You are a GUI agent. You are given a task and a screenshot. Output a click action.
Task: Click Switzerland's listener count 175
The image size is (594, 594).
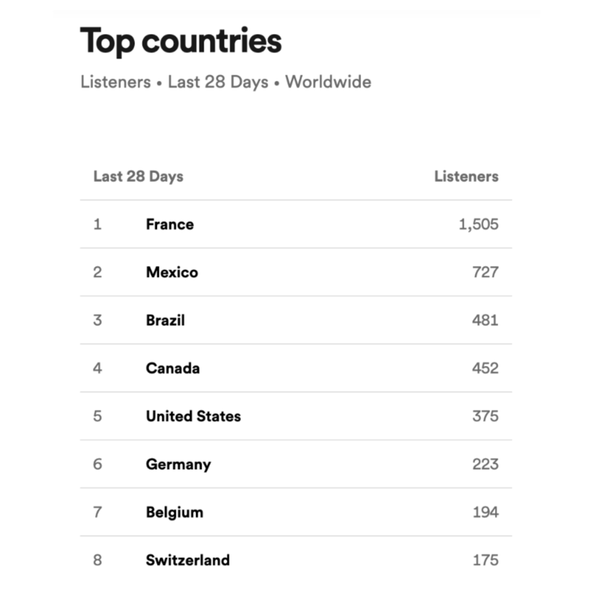(x=485, y=560)
